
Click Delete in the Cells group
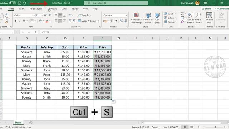tap(169, 18)
